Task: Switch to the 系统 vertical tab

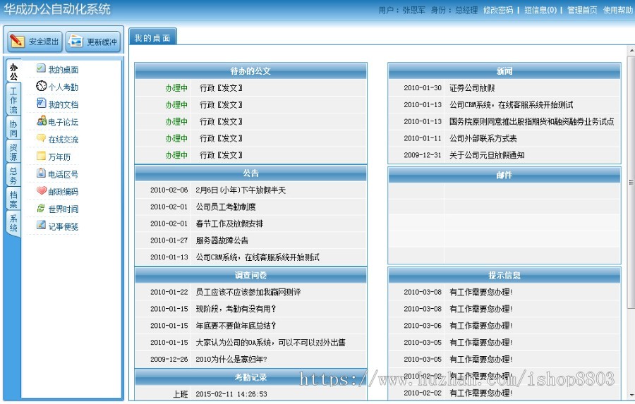Action: coord(13,223)
